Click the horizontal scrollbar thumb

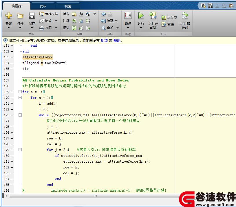coord(96,196)
